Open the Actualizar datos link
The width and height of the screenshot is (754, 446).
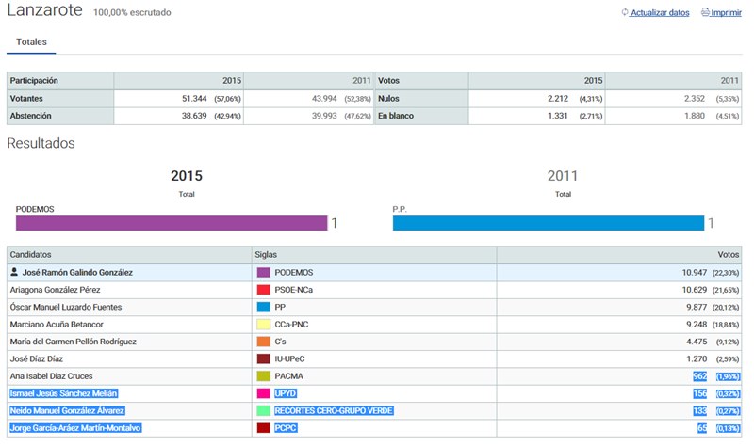click(x=660, y=13)
